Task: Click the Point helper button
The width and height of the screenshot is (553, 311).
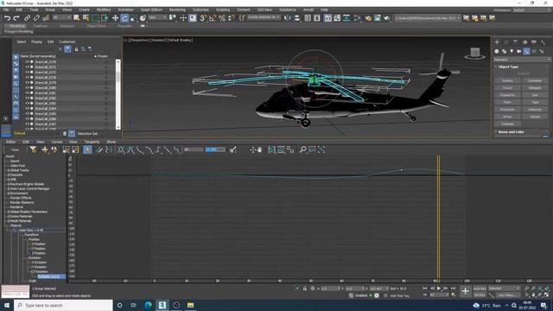Action: tap(507, 102)
